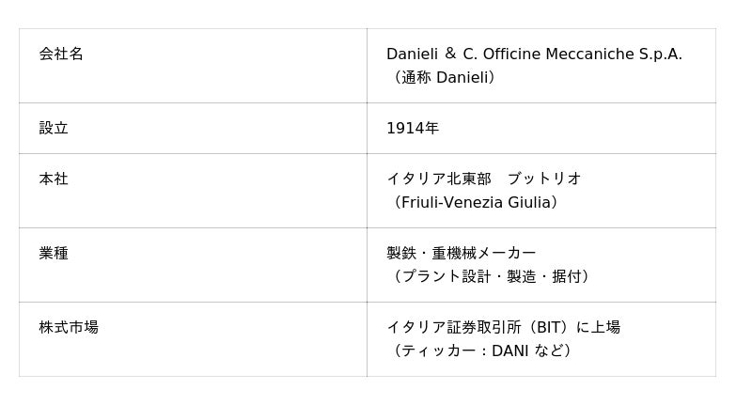Click the ticker text DANI
This screenshot has width=752, height=405.
(x=510, y=351)
